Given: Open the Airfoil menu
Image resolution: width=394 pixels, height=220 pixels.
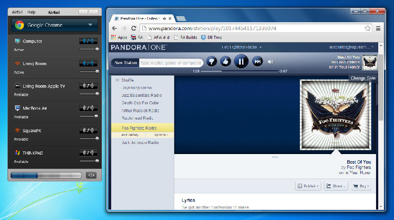Looking at the screenshot, I should click(x=17, y=12).
